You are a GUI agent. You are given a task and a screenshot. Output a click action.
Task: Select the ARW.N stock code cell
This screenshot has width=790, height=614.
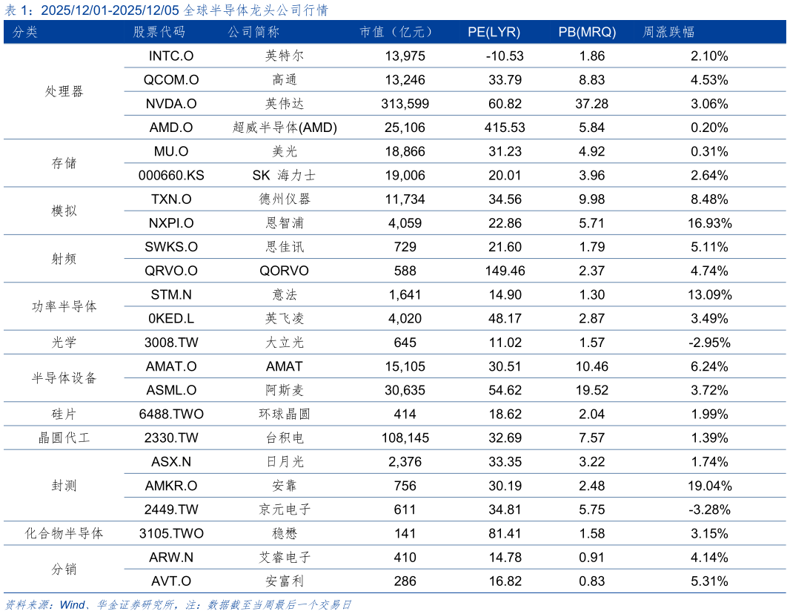(171, 558)
